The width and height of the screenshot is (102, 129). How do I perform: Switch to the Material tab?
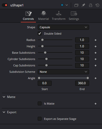(x=44, y=16)
